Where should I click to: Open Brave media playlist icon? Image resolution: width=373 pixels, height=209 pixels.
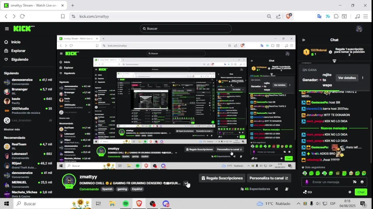pyautogui.click(x=358, y=17)
